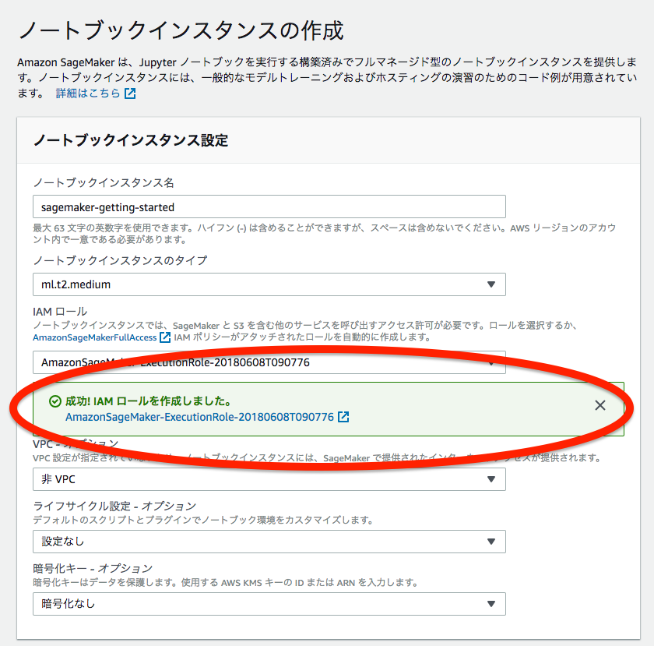654x646 pixels.
Task: Open the IAM ロール dropdown
Action: pos(269,362)
